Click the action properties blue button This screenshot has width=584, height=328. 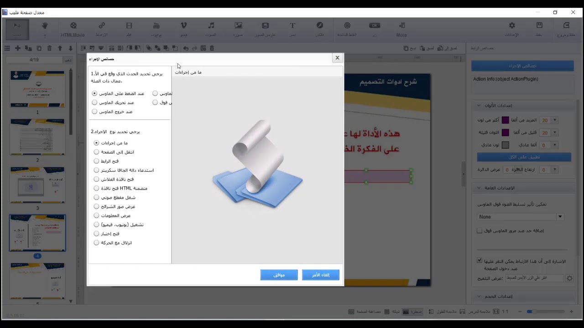coord(522,66)
